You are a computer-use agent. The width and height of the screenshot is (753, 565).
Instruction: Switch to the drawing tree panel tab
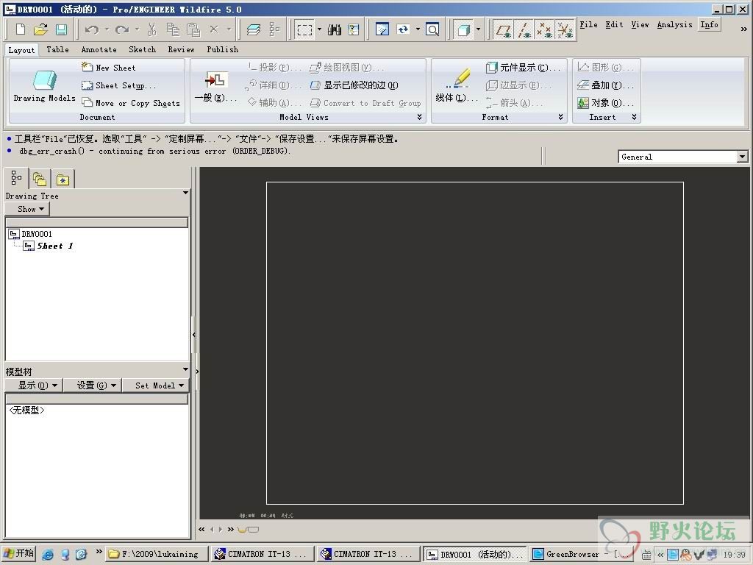[x=16, y=178]
